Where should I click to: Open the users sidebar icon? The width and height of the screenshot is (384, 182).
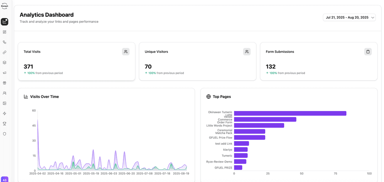pyautogui.click(x=5, y=93)
